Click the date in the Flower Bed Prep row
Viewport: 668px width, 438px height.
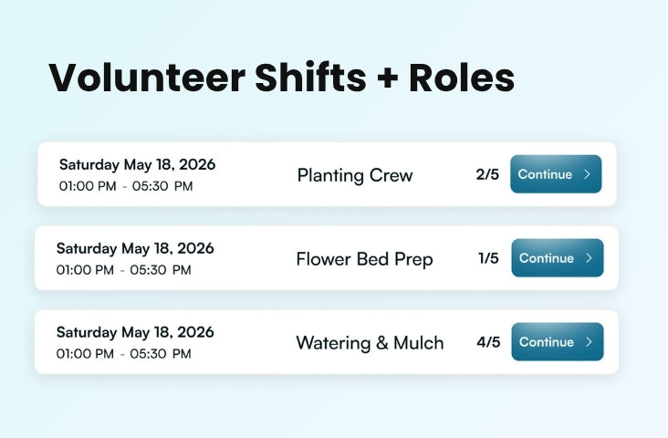click(x=135, y=248)
